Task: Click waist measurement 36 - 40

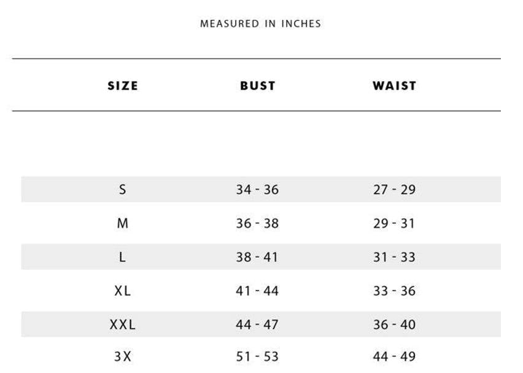Action: pyautogui.click(x=394, y=325)
